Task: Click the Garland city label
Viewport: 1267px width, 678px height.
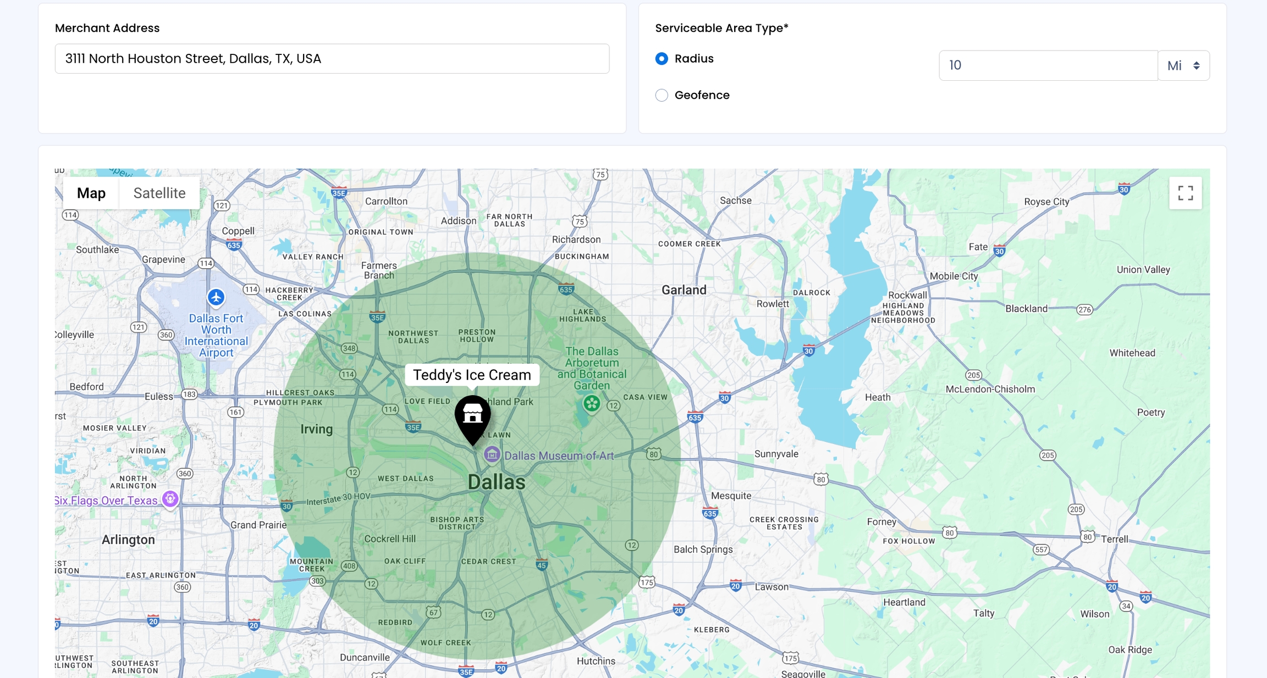Action: pyautogui.click(x=684, y=290)
